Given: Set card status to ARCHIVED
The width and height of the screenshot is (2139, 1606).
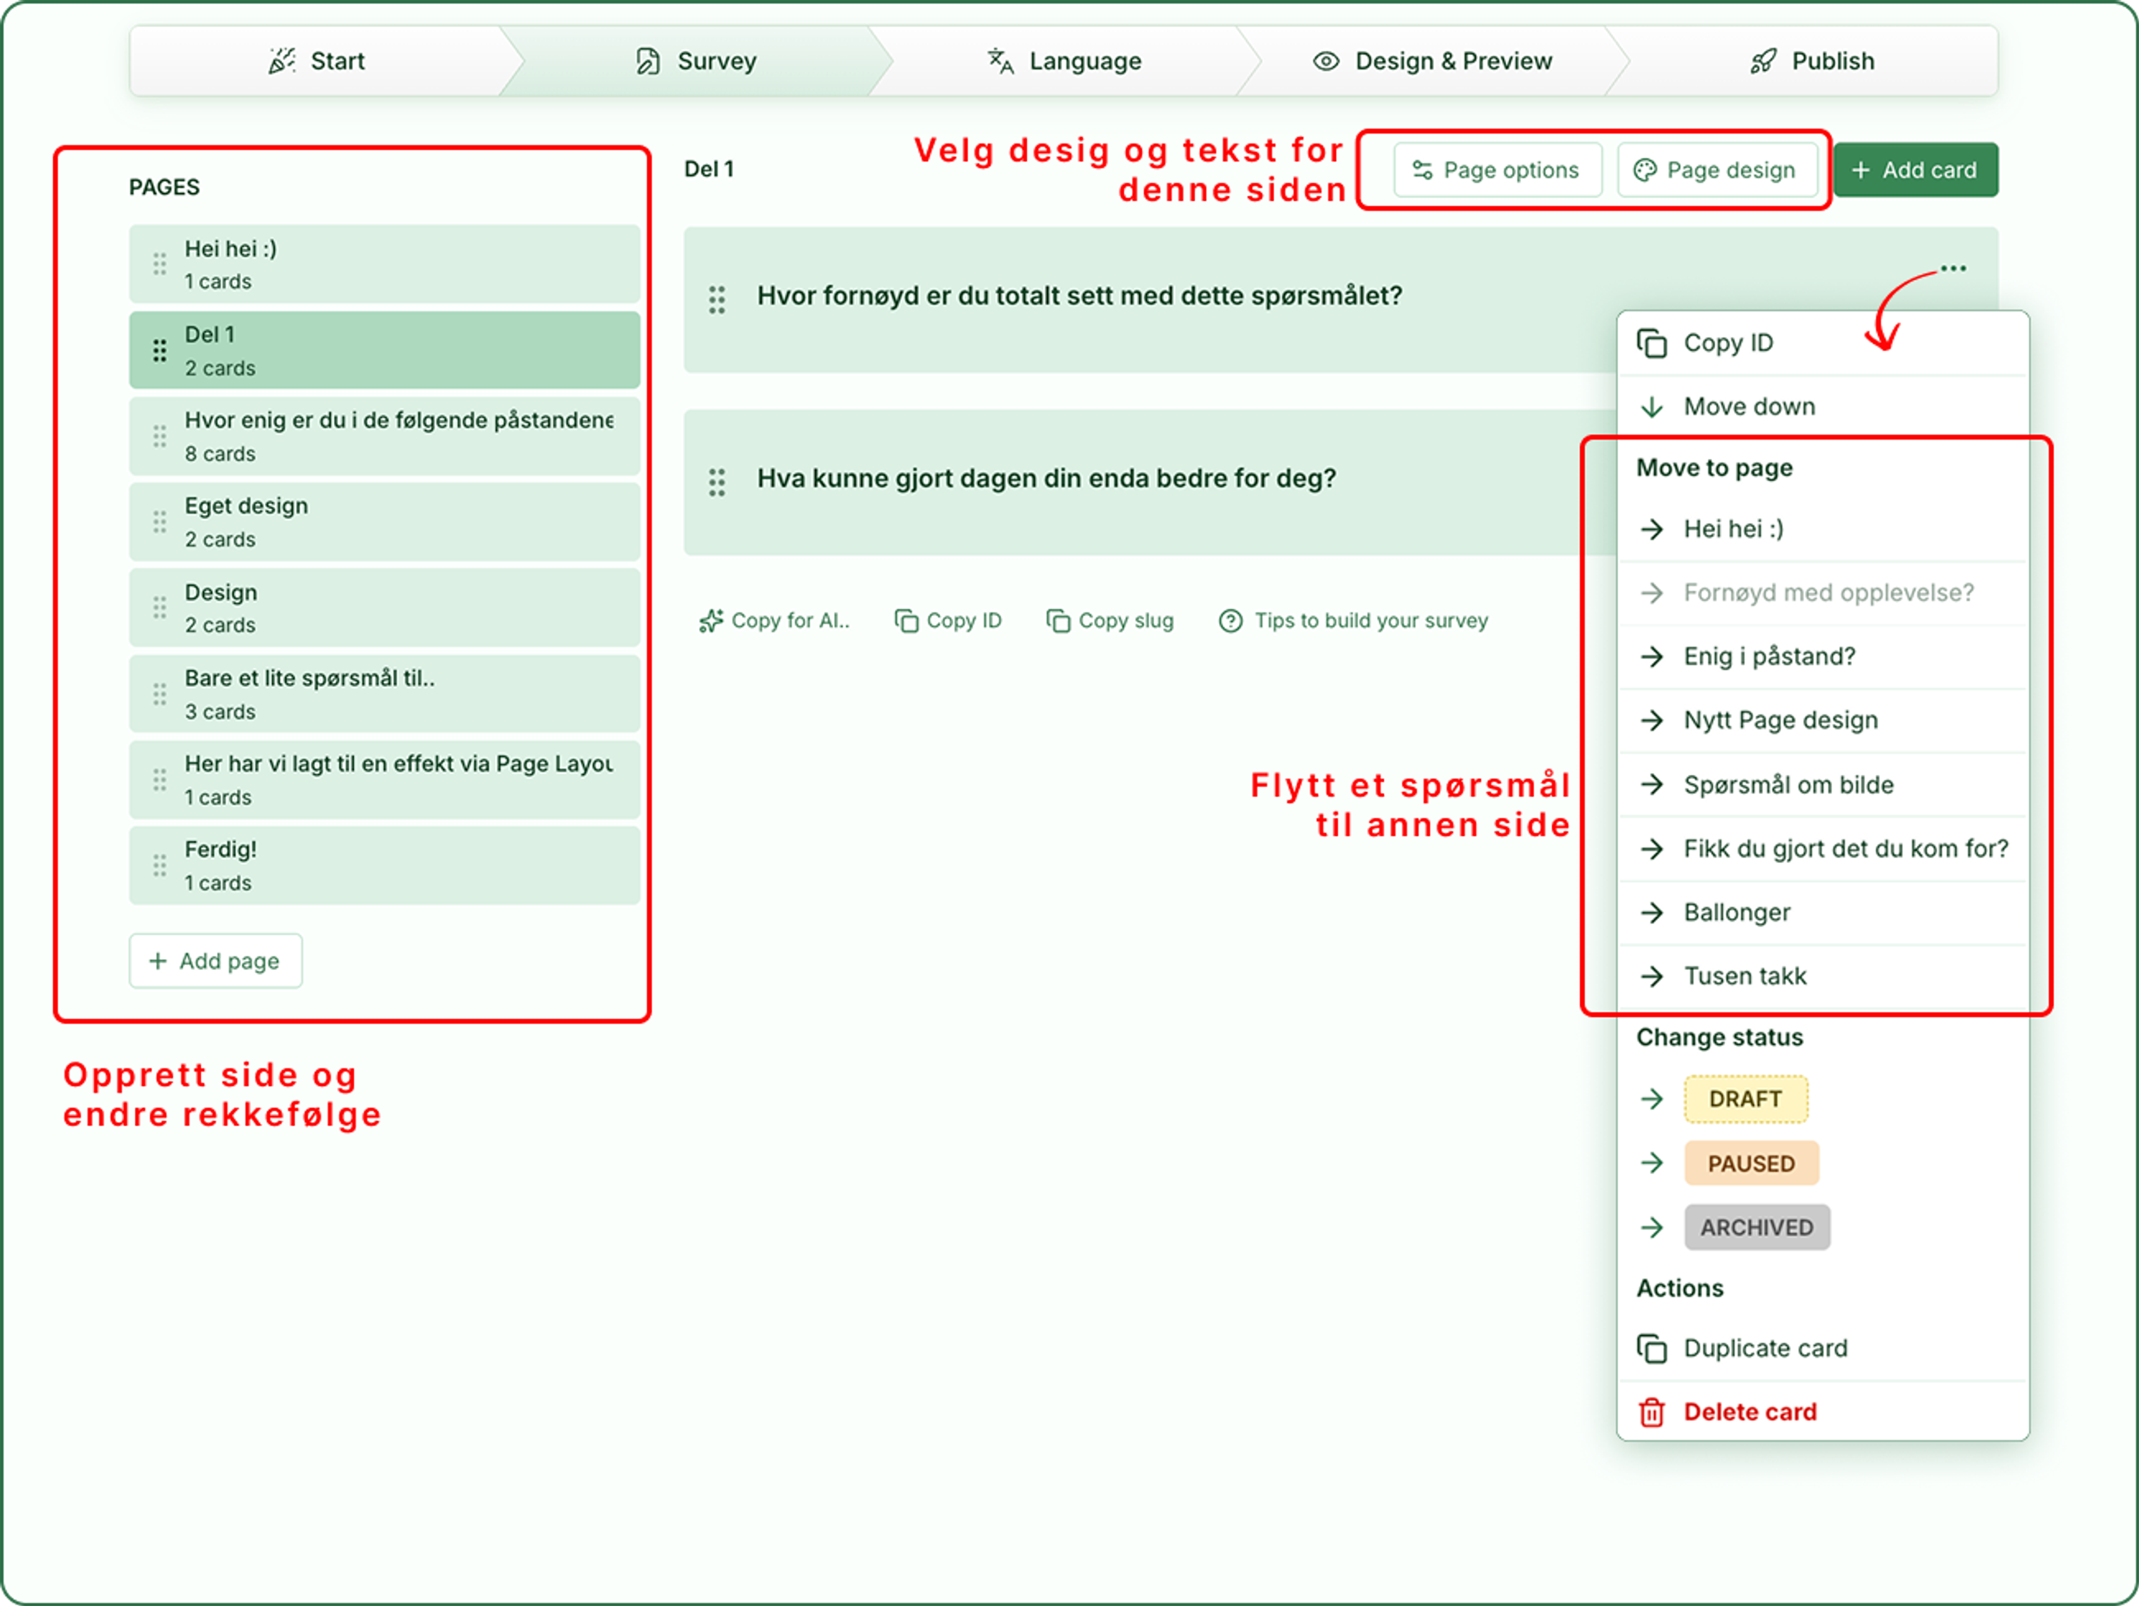Looking at the screenshot, I should coord(1757,1227).
